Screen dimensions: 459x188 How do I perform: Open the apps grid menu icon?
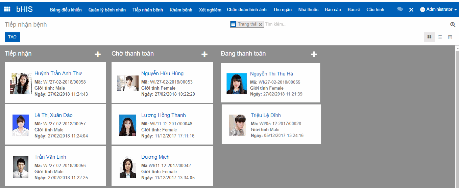pos(7,9)
